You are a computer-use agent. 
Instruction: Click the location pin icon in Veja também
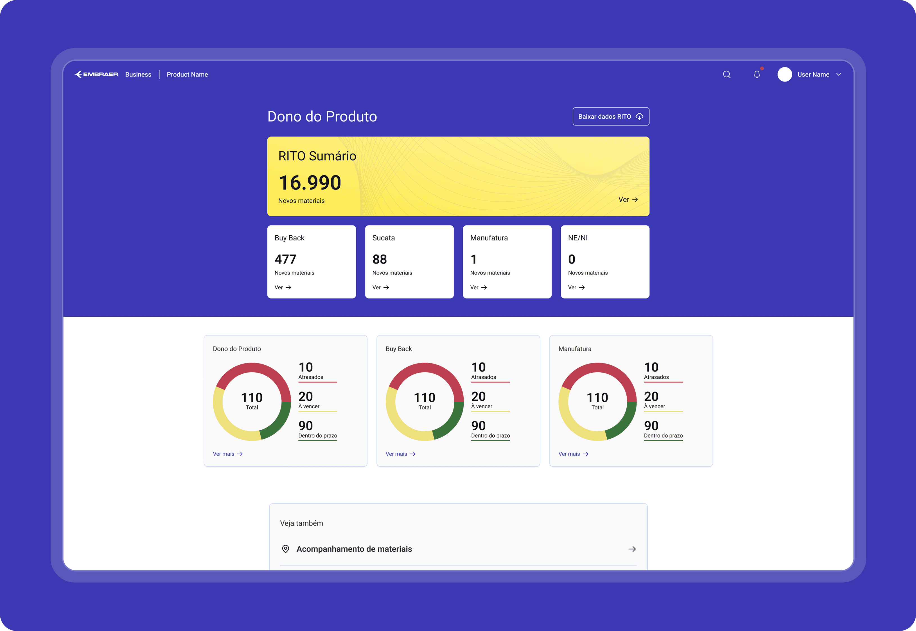(285, 549)
